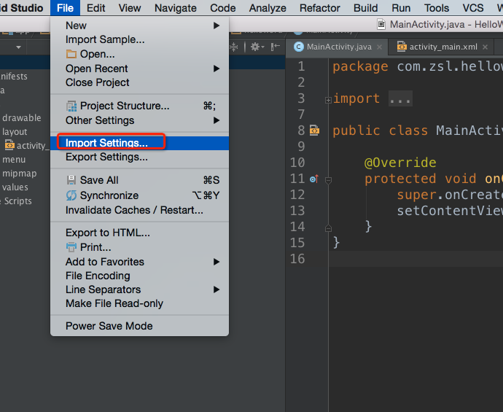Click the Android Studio app menu
The width and height of the screenshot is (503, 412).
coord(21,8)
